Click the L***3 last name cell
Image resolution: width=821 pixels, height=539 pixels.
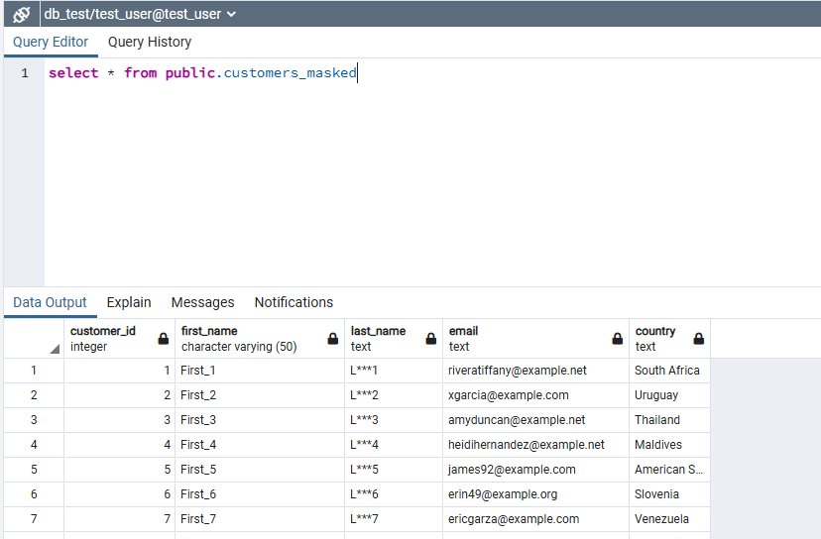click(394, 420)
